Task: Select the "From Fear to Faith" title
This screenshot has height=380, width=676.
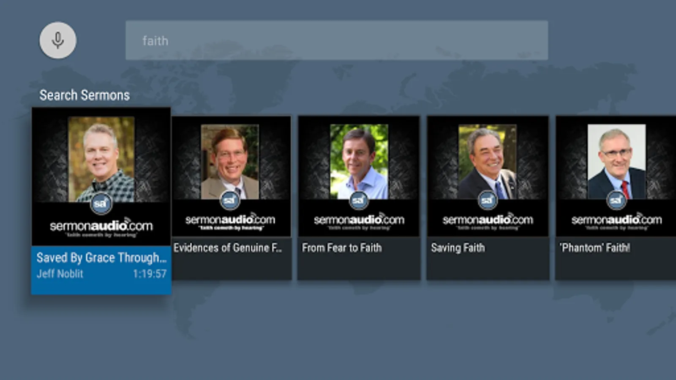Action: [342, 247]
